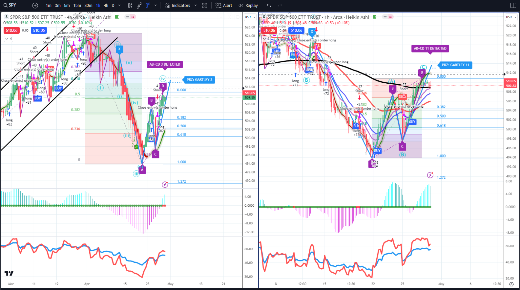Redo the last chart action
Viewport: 520px width, 290px height.
point(280,5)
